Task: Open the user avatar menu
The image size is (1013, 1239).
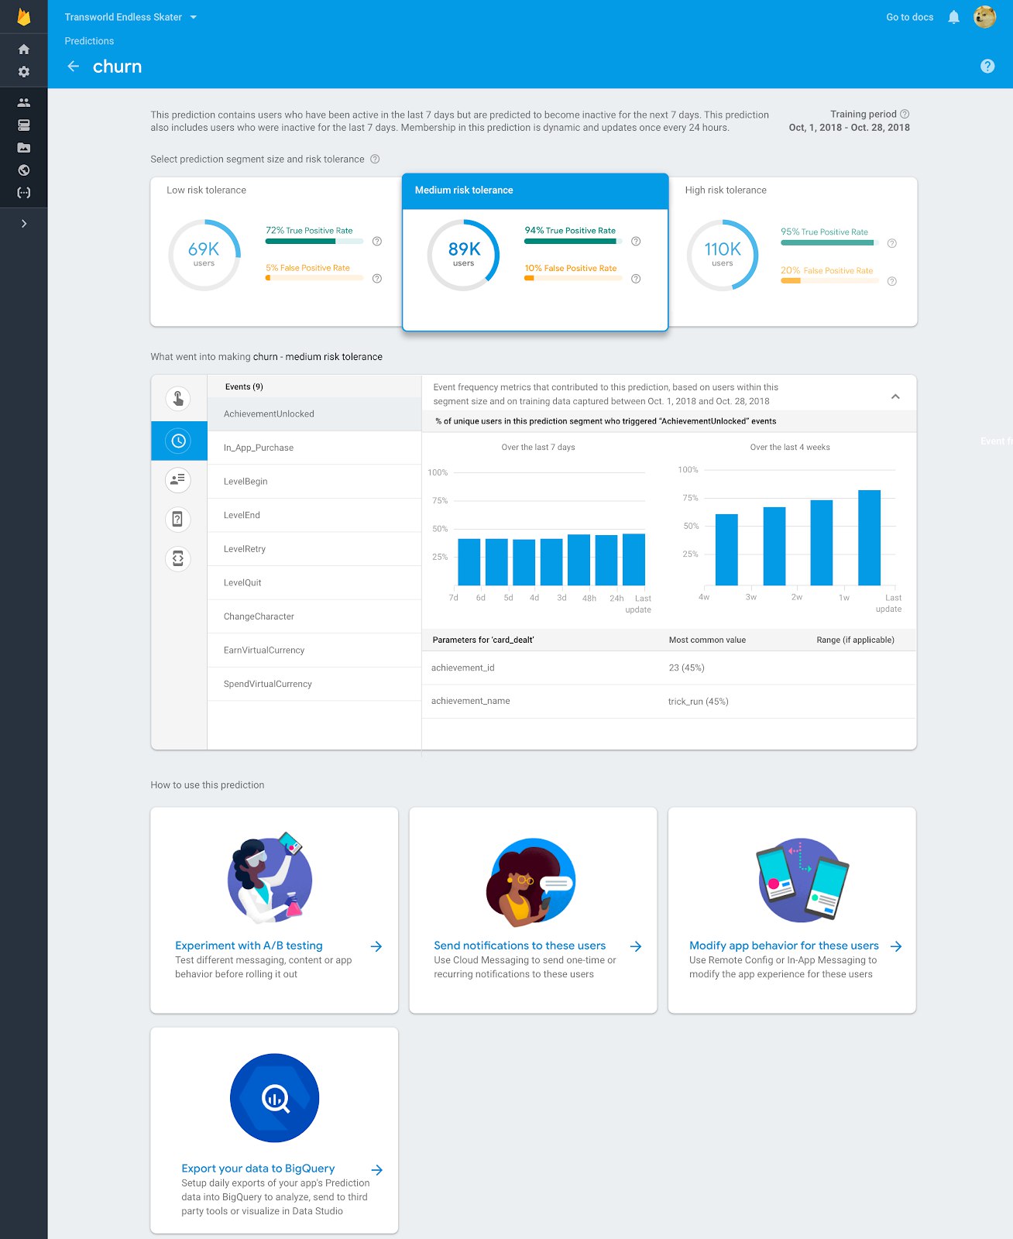Action: 984,16
